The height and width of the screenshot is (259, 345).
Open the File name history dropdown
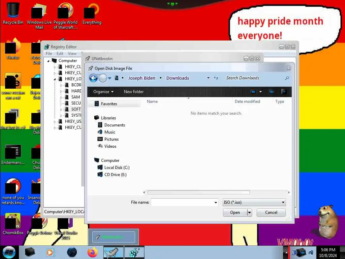(216, 202)
